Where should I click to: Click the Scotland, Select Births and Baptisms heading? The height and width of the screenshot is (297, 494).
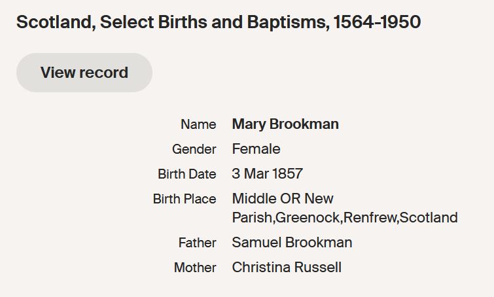218,22
